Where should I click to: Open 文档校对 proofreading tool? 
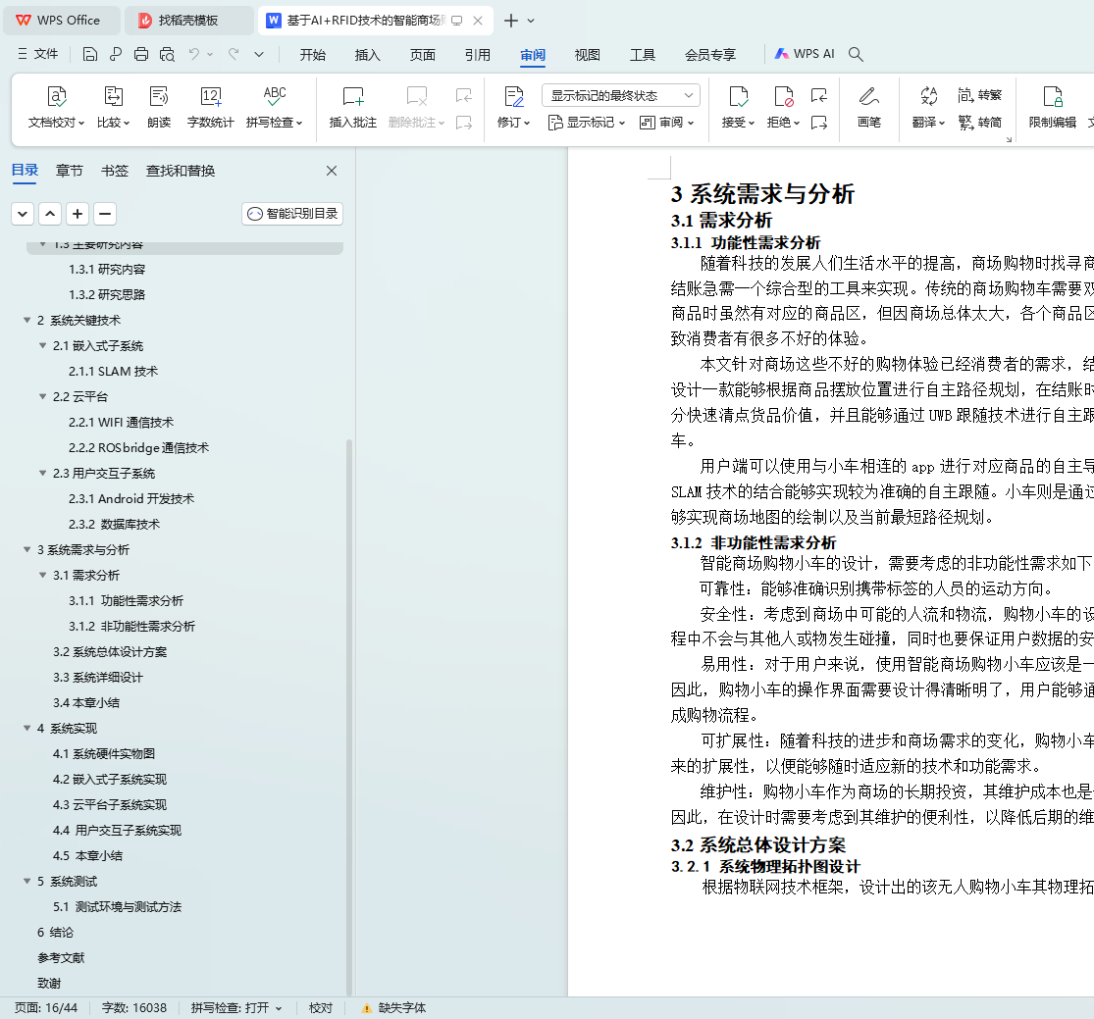pyautogui.click(x=56, y=108)
